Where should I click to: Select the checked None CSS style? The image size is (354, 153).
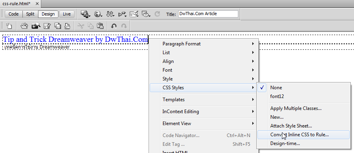304,88
